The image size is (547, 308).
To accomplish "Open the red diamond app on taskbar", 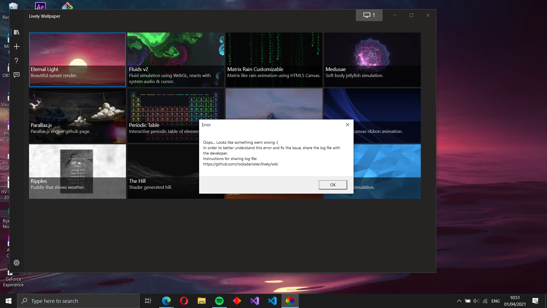I will point(237,301).
